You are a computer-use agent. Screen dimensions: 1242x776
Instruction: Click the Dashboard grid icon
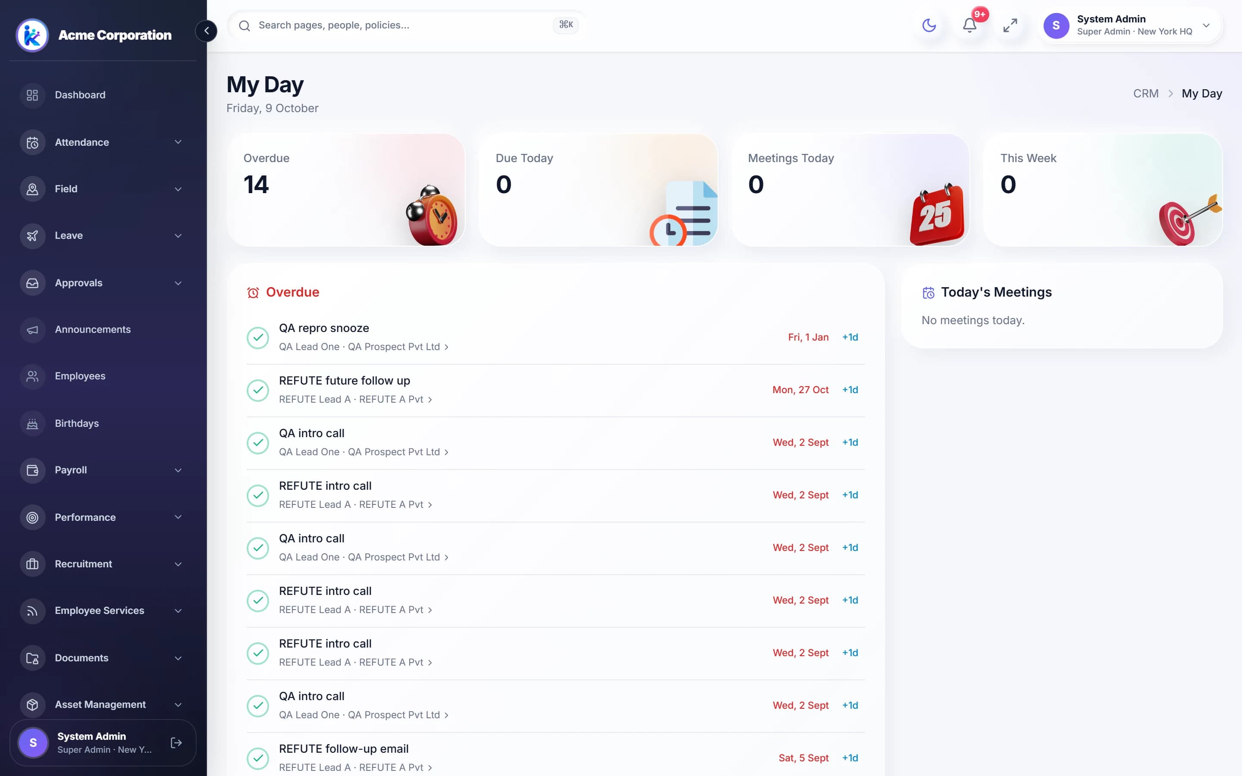(x=32, y=95)
